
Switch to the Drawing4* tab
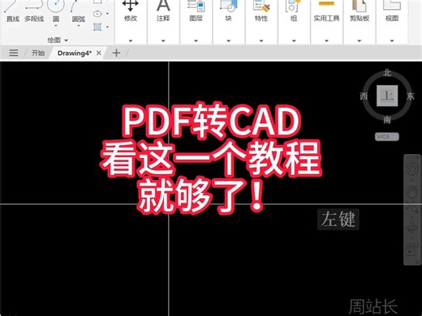75,53
